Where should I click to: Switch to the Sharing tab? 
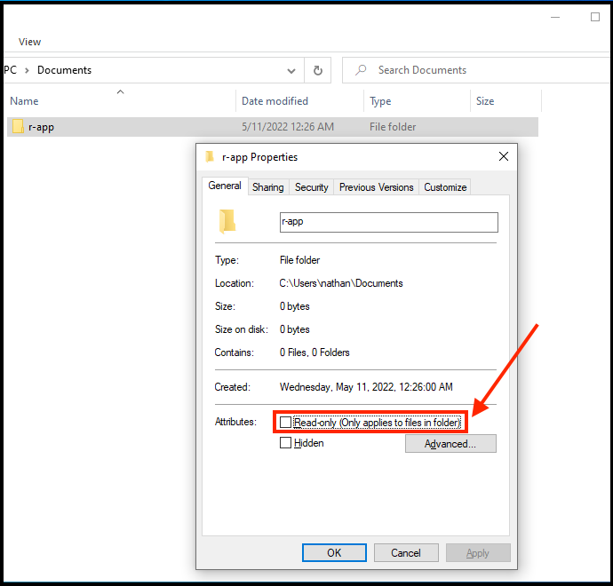click(268, 187)
